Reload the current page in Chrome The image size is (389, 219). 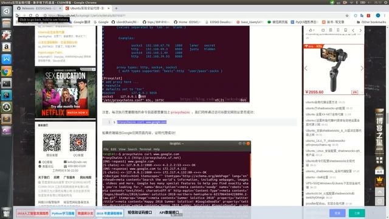point(30,15)
